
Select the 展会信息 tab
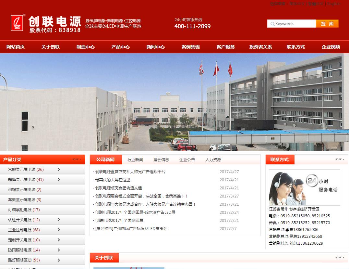point(161,160)
